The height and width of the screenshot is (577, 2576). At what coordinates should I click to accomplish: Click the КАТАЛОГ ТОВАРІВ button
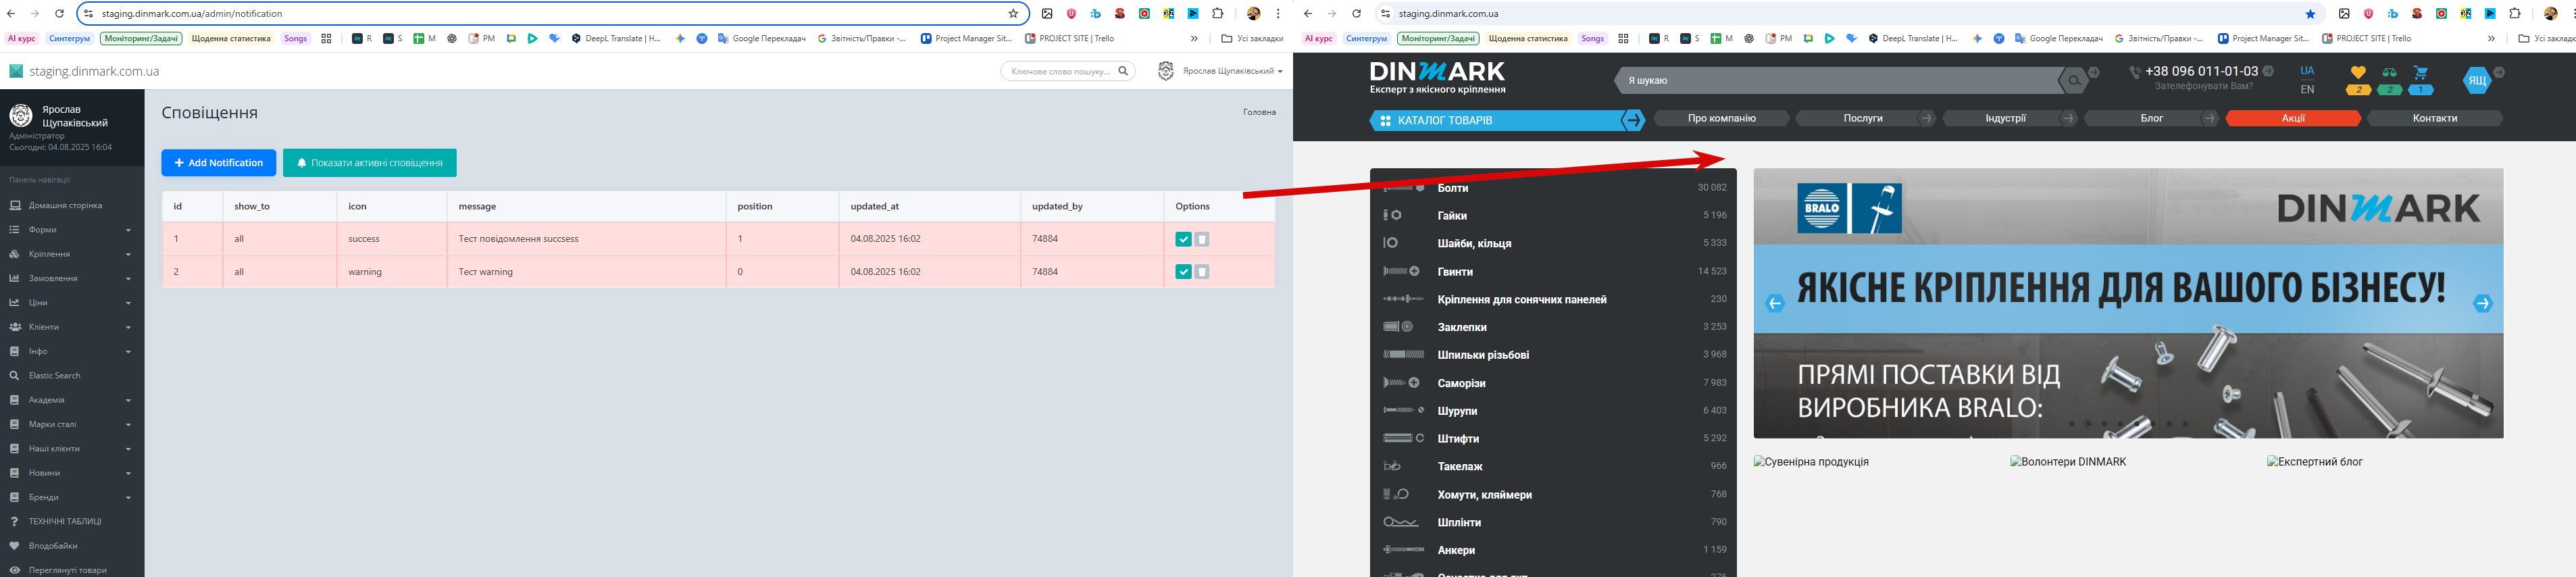(x=1496, y=120)
